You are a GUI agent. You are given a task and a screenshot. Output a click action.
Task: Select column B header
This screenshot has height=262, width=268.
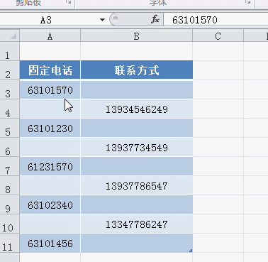[137, 36]
